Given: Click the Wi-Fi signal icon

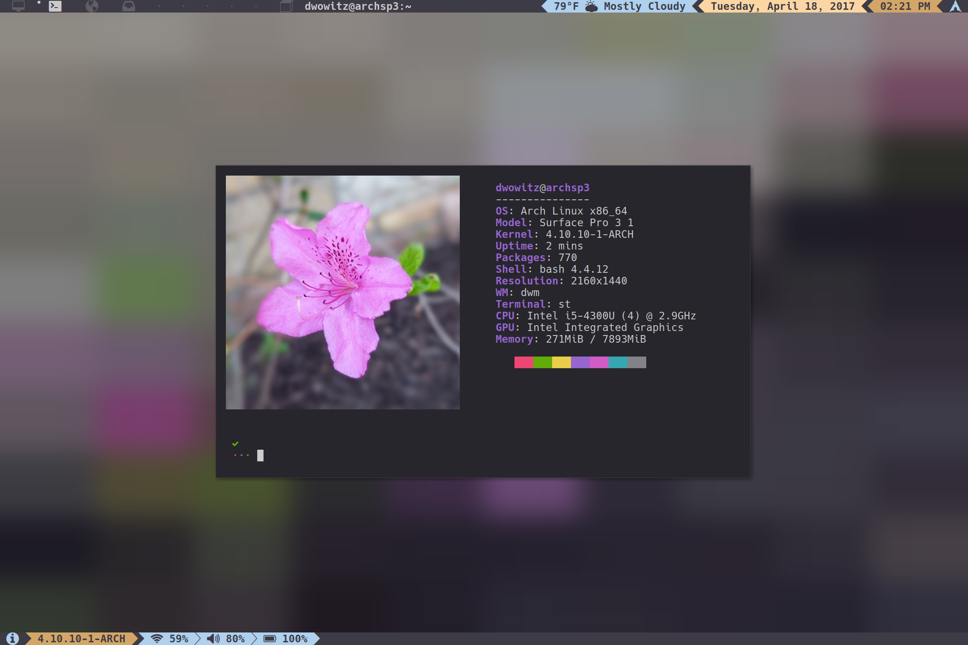Looking at the screenshot, I should coord(156,638).
